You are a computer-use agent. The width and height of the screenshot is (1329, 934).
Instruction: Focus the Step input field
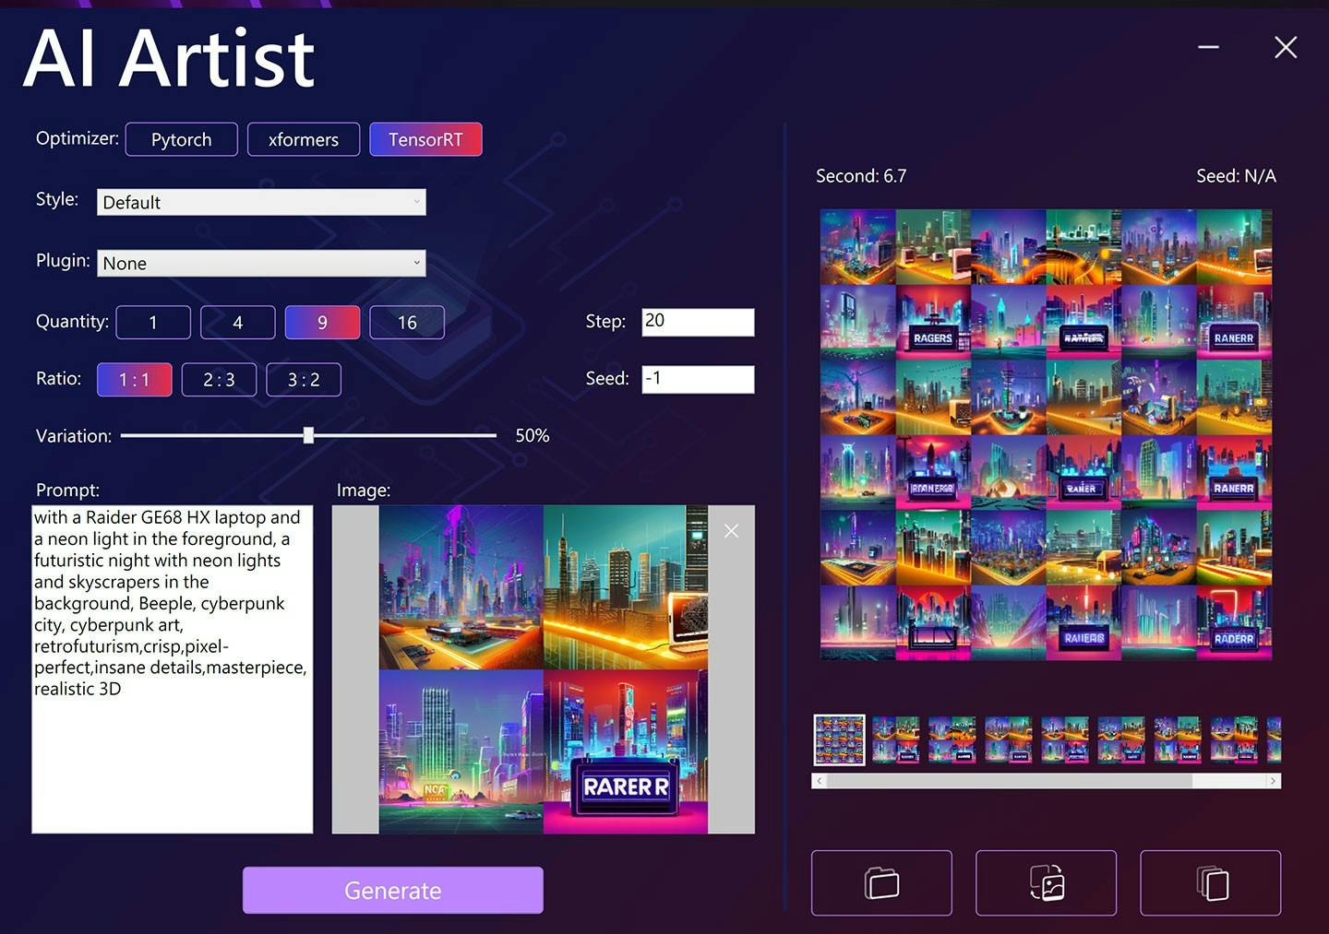698,322
